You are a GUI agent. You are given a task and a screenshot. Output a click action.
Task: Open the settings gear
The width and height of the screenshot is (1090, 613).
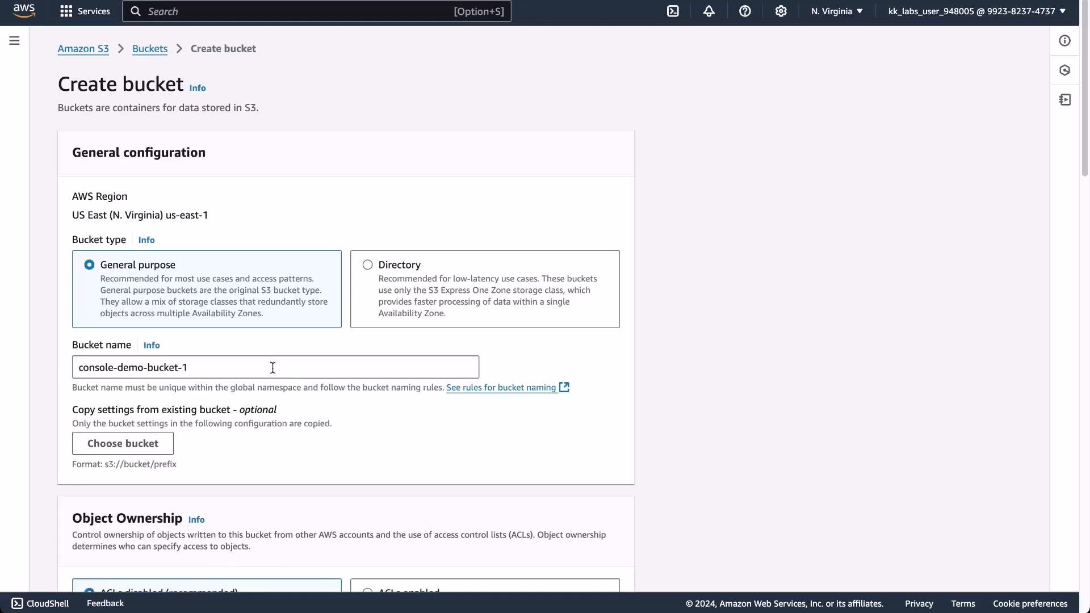[781, 11]
